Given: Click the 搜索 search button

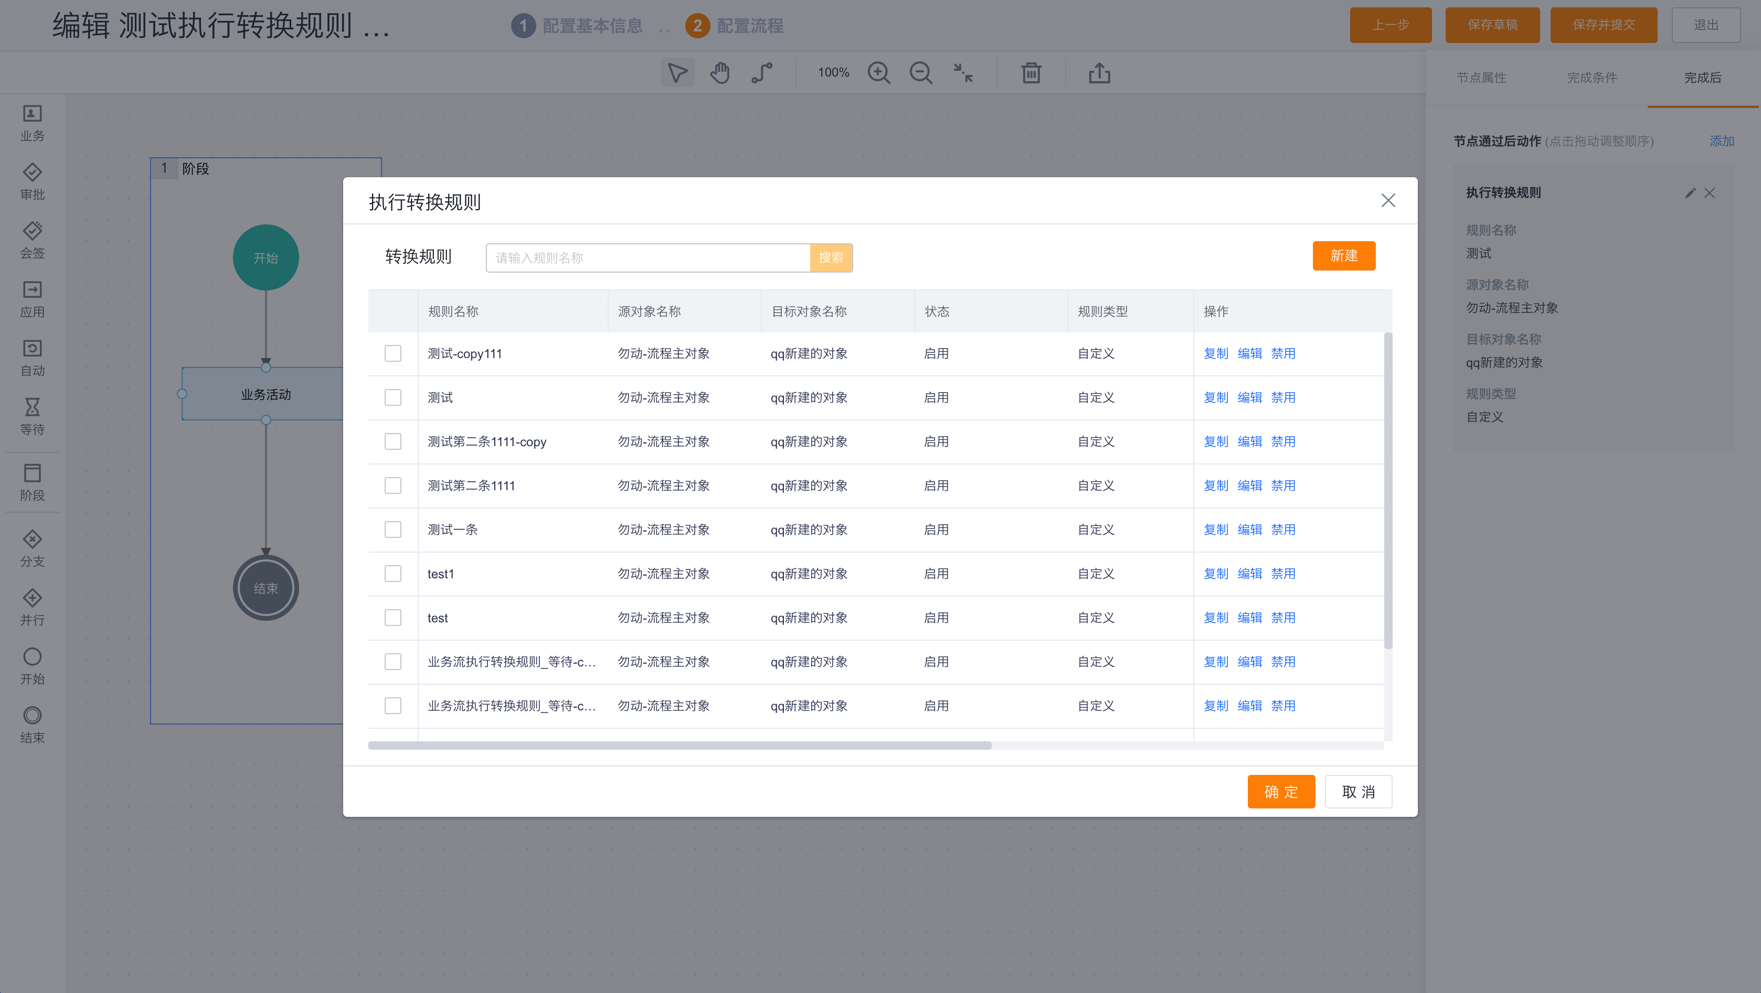Looking at the screenshot, I should (x=831, y=258).
